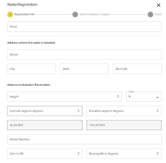Select step 1 Registration Info circle
Viewport: 166px width, 163px height.
[10, 14]
